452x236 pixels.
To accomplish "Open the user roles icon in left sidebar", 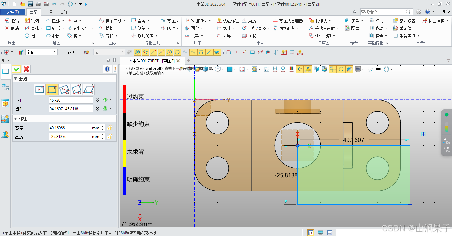I will 5,134.
